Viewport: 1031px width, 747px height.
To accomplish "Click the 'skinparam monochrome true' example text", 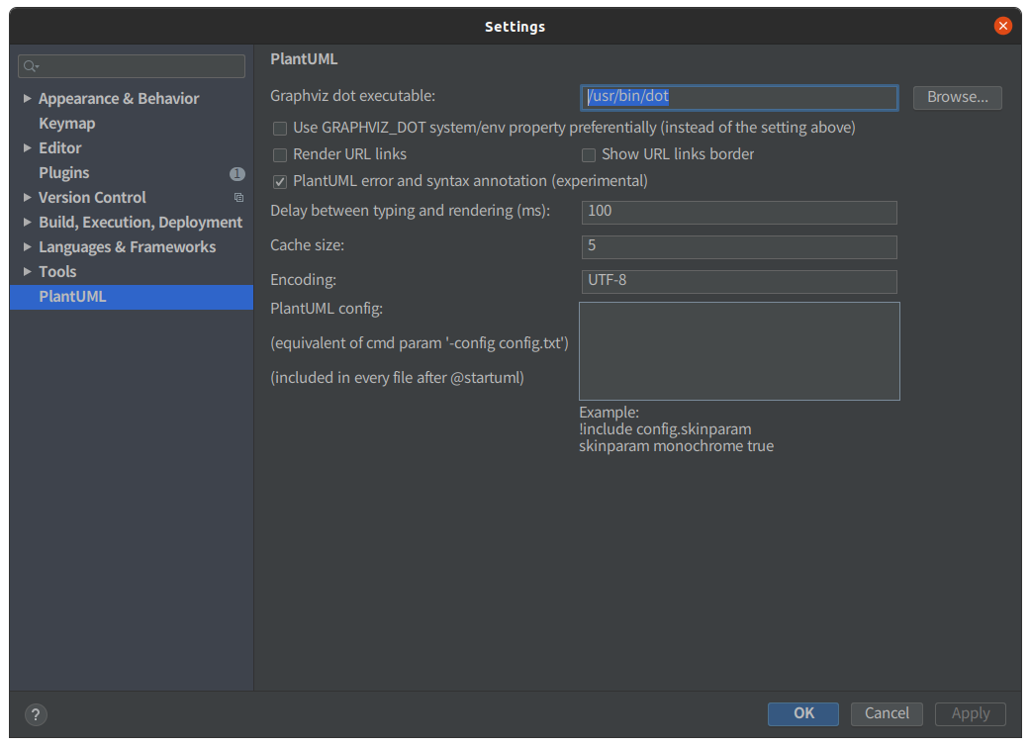I will tap(676, 446).
